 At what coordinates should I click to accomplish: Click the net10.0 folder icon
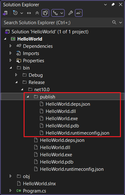pos(30,89)
